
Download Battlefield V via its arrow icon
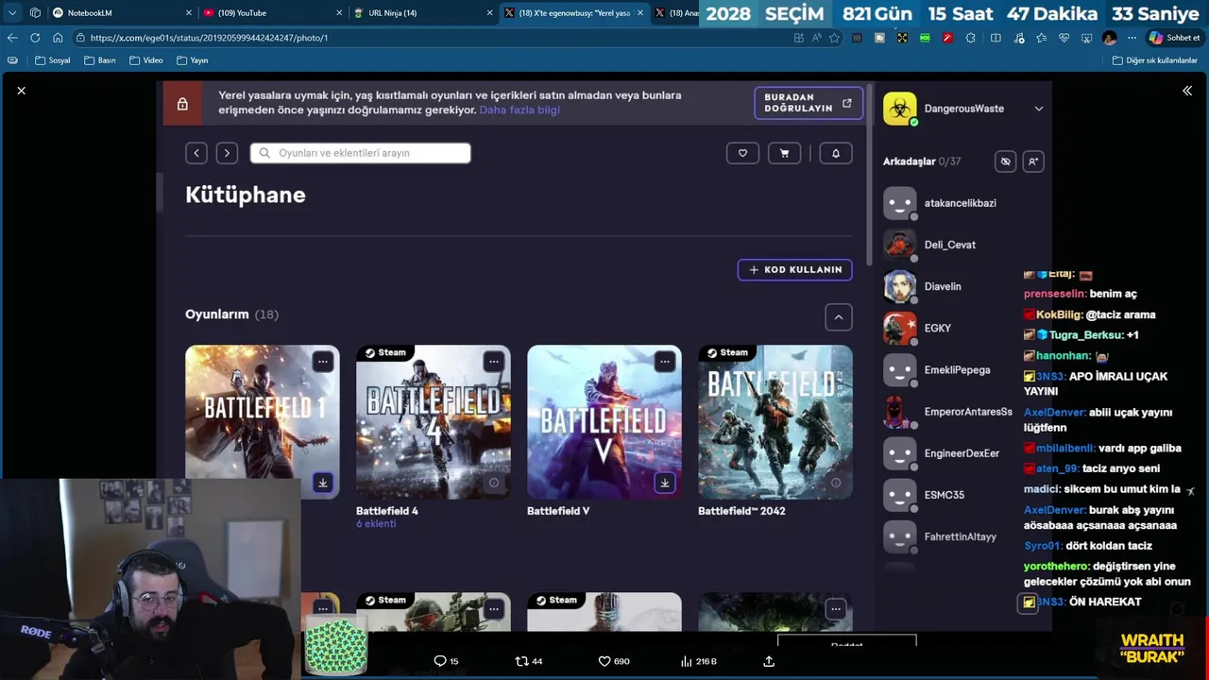point(664,483)
